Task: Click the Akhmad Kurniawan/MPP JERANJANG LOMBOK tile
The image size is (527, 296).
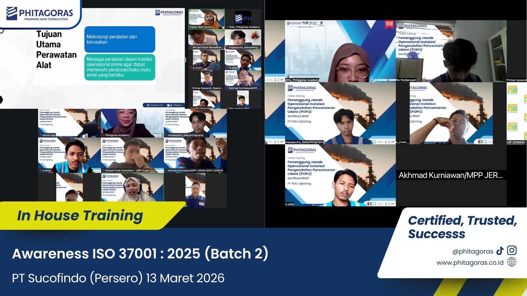Action: [x=195, y=155]
